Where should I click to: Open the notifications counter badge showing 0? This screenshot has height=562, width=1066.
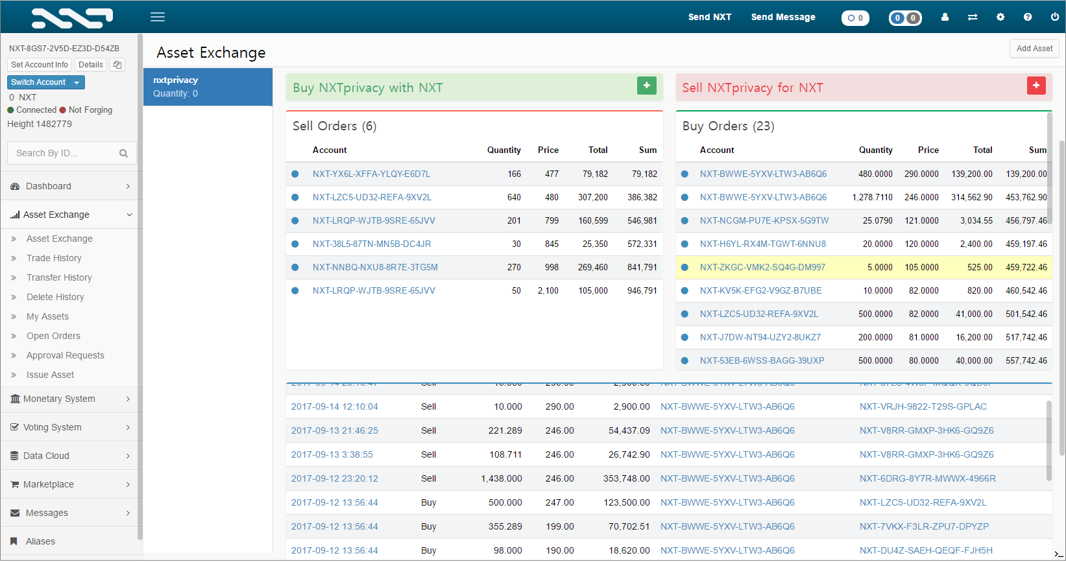tap(855, 18)
